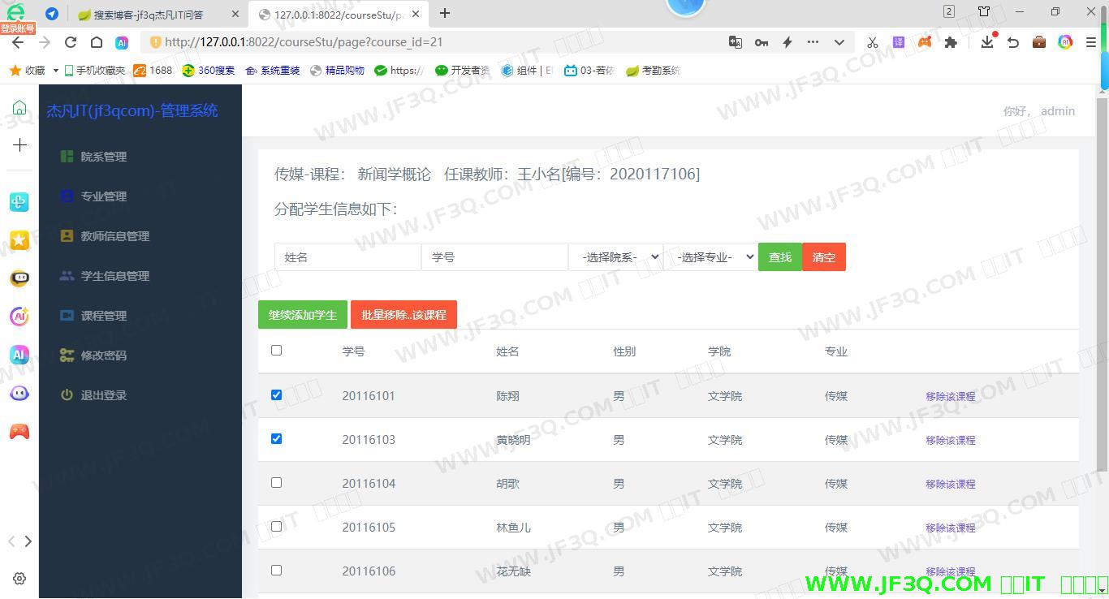Screen dimensions: 1109x599
Task: Open the downloads icon in toolbar
Action: pos(986,42)
